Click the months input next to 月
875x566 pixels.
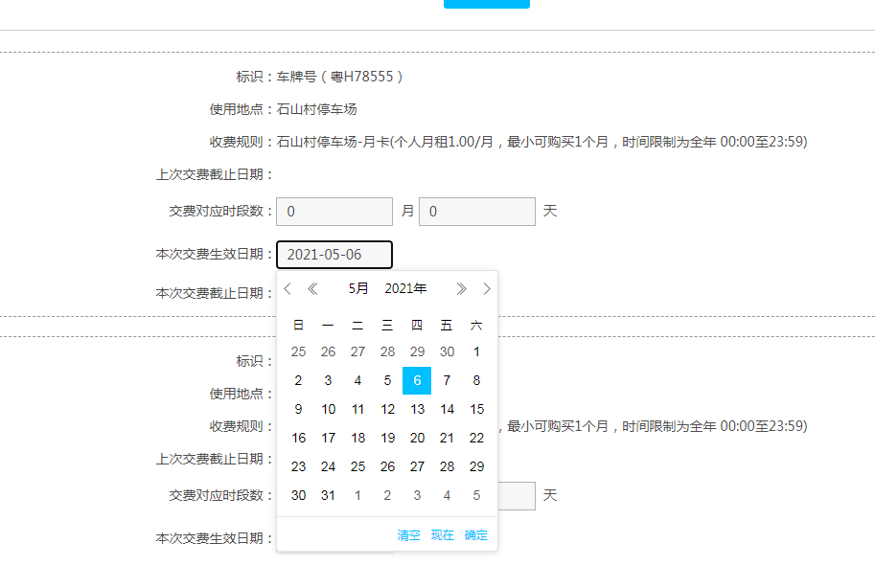pyautogui.click(x=334, y=212)
